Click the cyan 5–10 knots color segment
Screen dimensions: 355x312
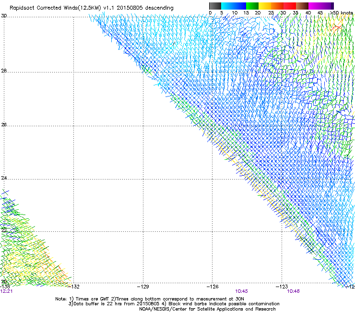pyautogui.click(x=227, y=6)
